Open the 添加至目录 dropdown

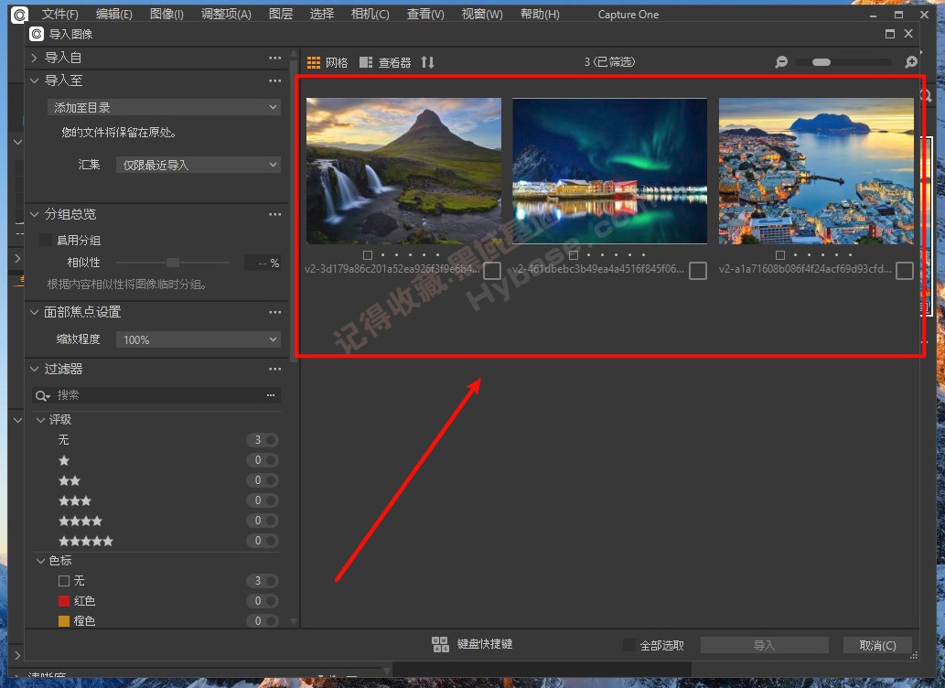tap(164, 107)
